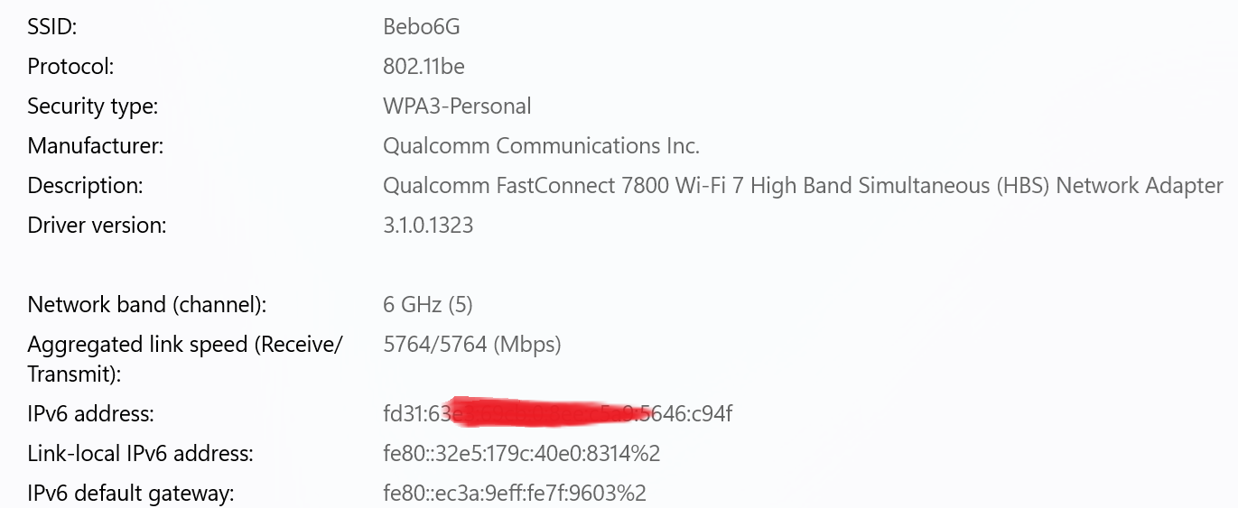Click the partially redacted IPv6 address value
Viewport: 1238px width, 508px height.
pos(558,414)
